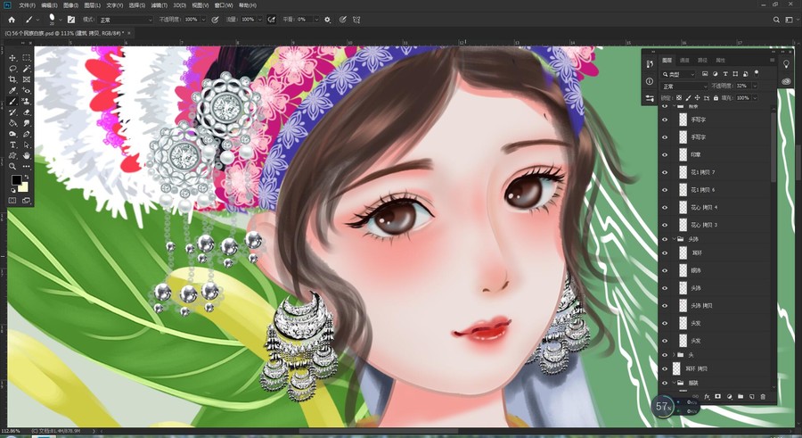Open the Libraries cloud panel icon
The height and width of the screenshot is (438, 802).
tap(786, 81)
